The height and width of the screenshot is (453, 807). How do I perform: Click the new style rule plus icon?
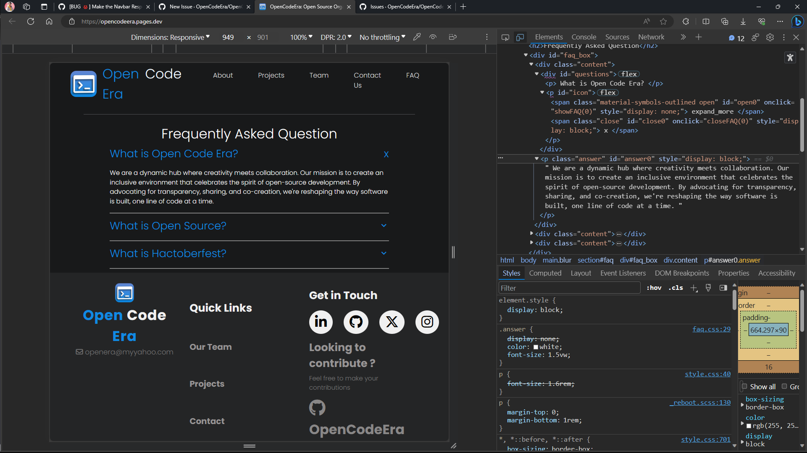pyautogui.click(x=694, y=288)
